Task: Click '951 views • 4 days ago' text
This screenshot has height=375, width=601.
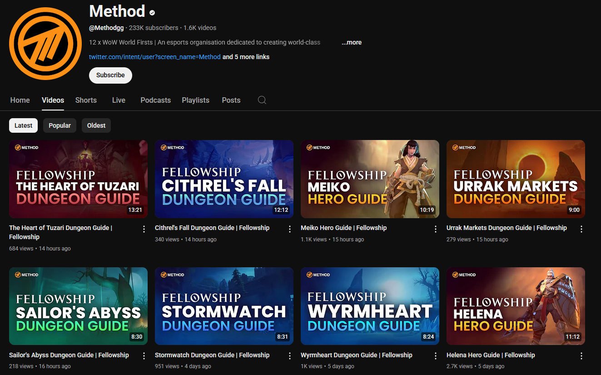Action: click(x=183, y=366)
